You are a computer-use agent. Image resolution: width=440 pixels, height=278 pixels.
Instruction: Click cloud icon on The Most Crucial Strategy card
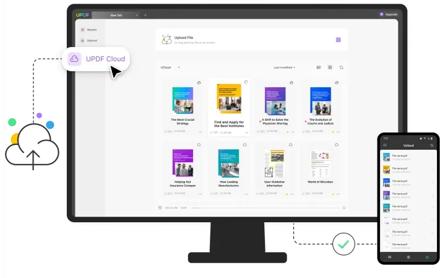point(199,82)
